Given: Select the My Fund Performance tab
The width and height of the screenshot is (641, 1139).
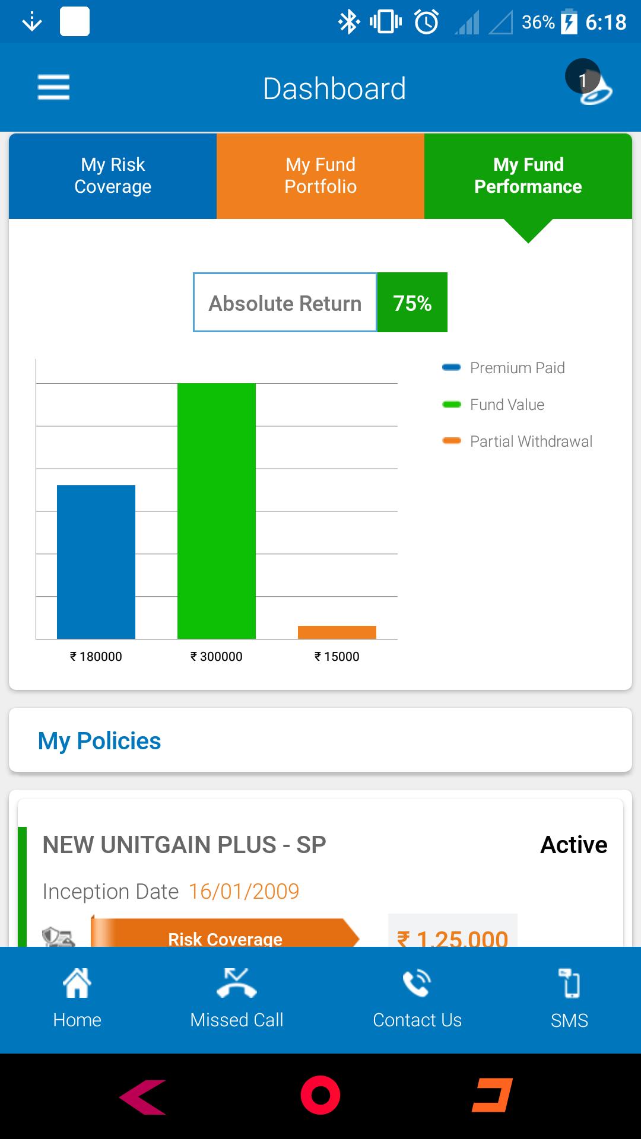Looking at the screenshot, I should click(528, 176).
